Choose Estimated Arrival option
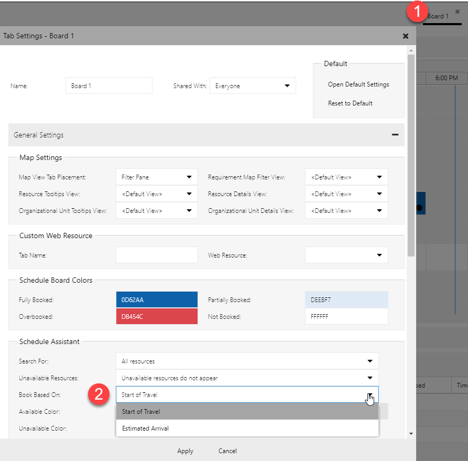This screenshot has width=468, height=461. pos(247,428)
